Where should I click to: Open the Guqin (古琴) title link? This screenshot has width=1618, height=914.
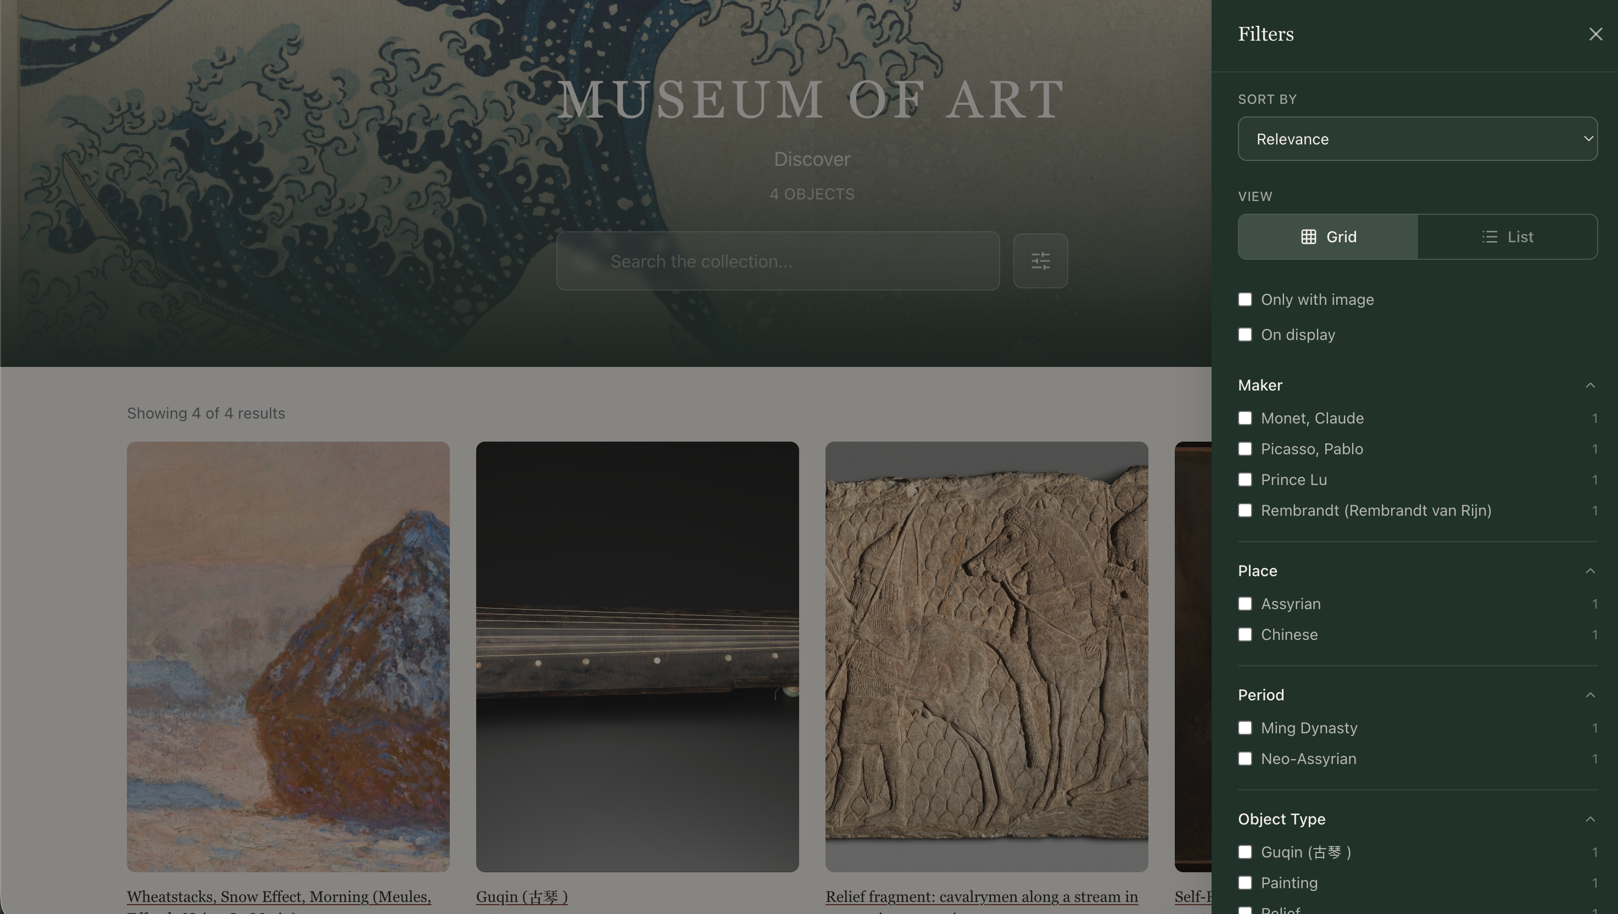click(x=522, y=897)
